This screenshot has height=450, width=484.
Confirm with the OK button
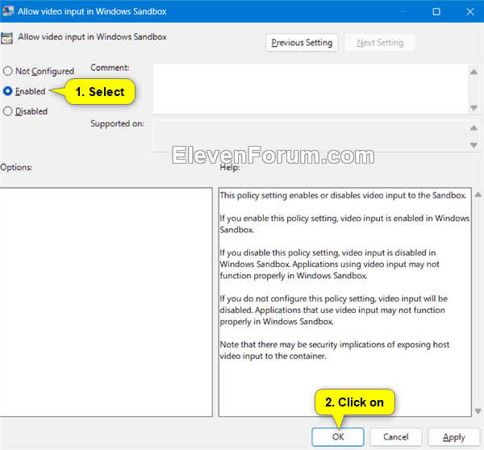[x=338, y=437]
